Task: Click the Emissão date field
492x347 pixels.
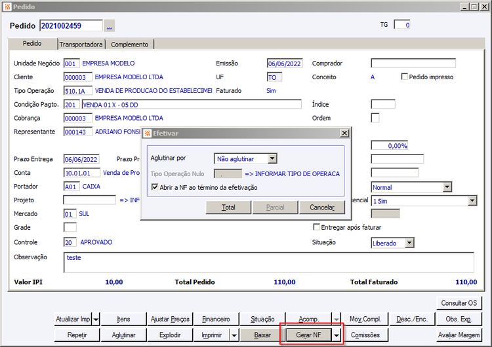Action: coord(285,64)
